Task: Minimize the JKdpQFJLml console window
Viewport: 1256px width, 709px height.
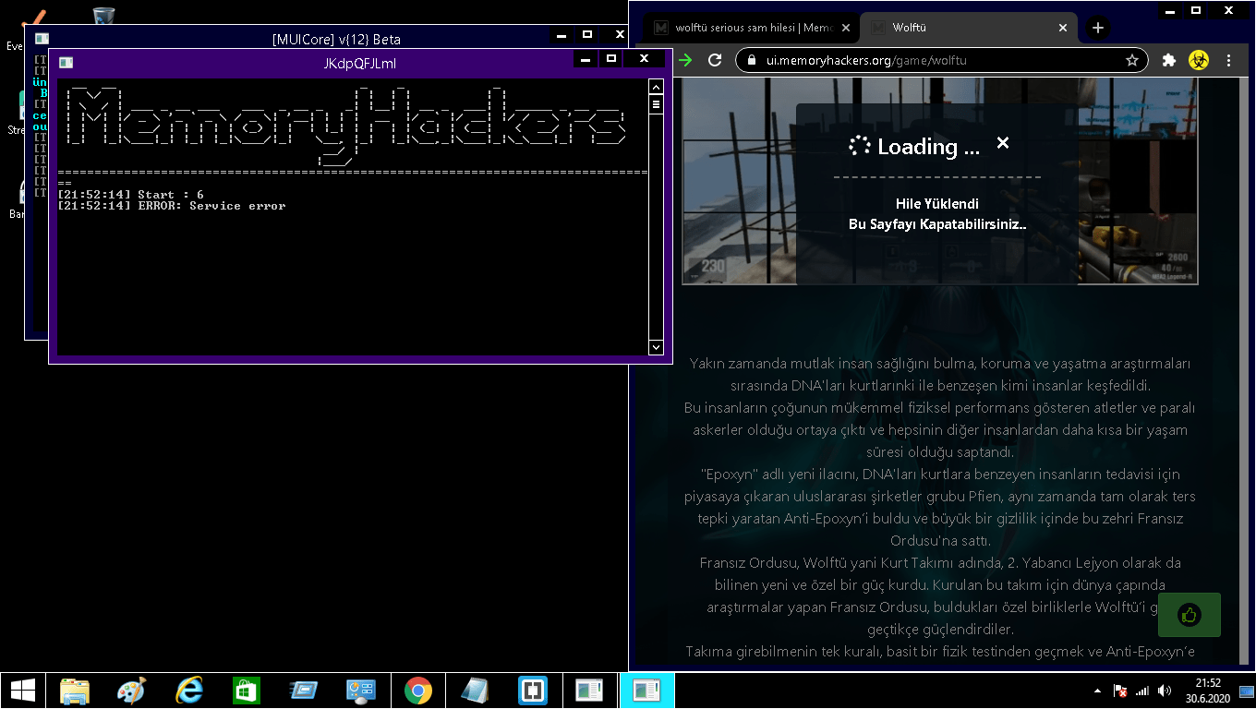Action: tap(585, 59)
